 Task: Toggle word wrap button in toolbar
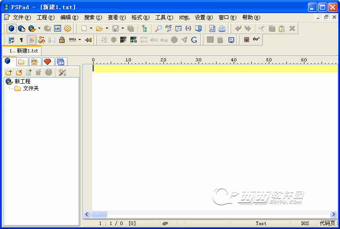coord(11,40)
